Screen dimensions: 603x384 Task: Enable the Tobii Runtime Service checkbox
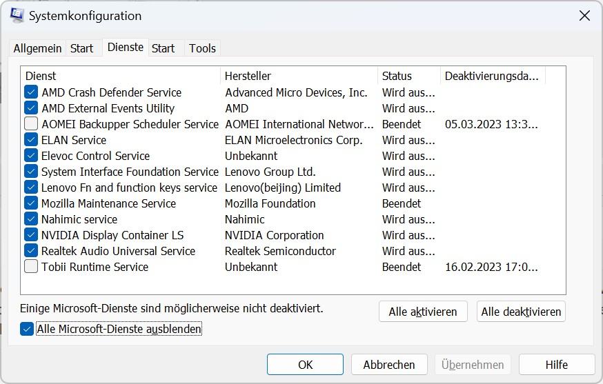[31, 267]
